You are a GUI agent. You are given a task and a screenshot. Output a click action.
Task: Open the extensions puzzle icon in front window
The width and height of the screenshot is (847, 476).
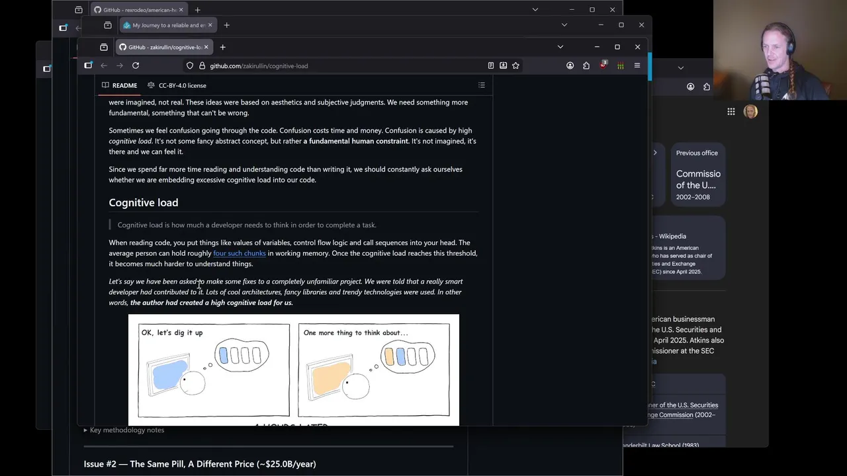pyautogui.click(x=586, y=65)
